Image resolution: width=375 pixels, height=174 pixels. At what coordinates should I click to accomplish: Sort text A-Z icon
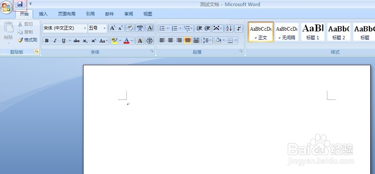[x=229, y=29]
